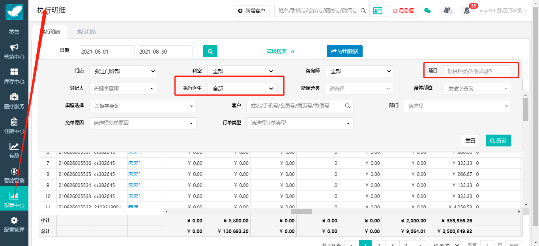Click the 重置 reset button
The height and width of the screenshot is (246, 539).
470,141
